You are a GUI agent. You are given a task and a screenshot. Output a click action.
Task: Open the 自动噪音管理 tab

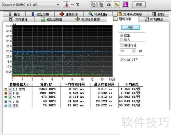point(88,19)
